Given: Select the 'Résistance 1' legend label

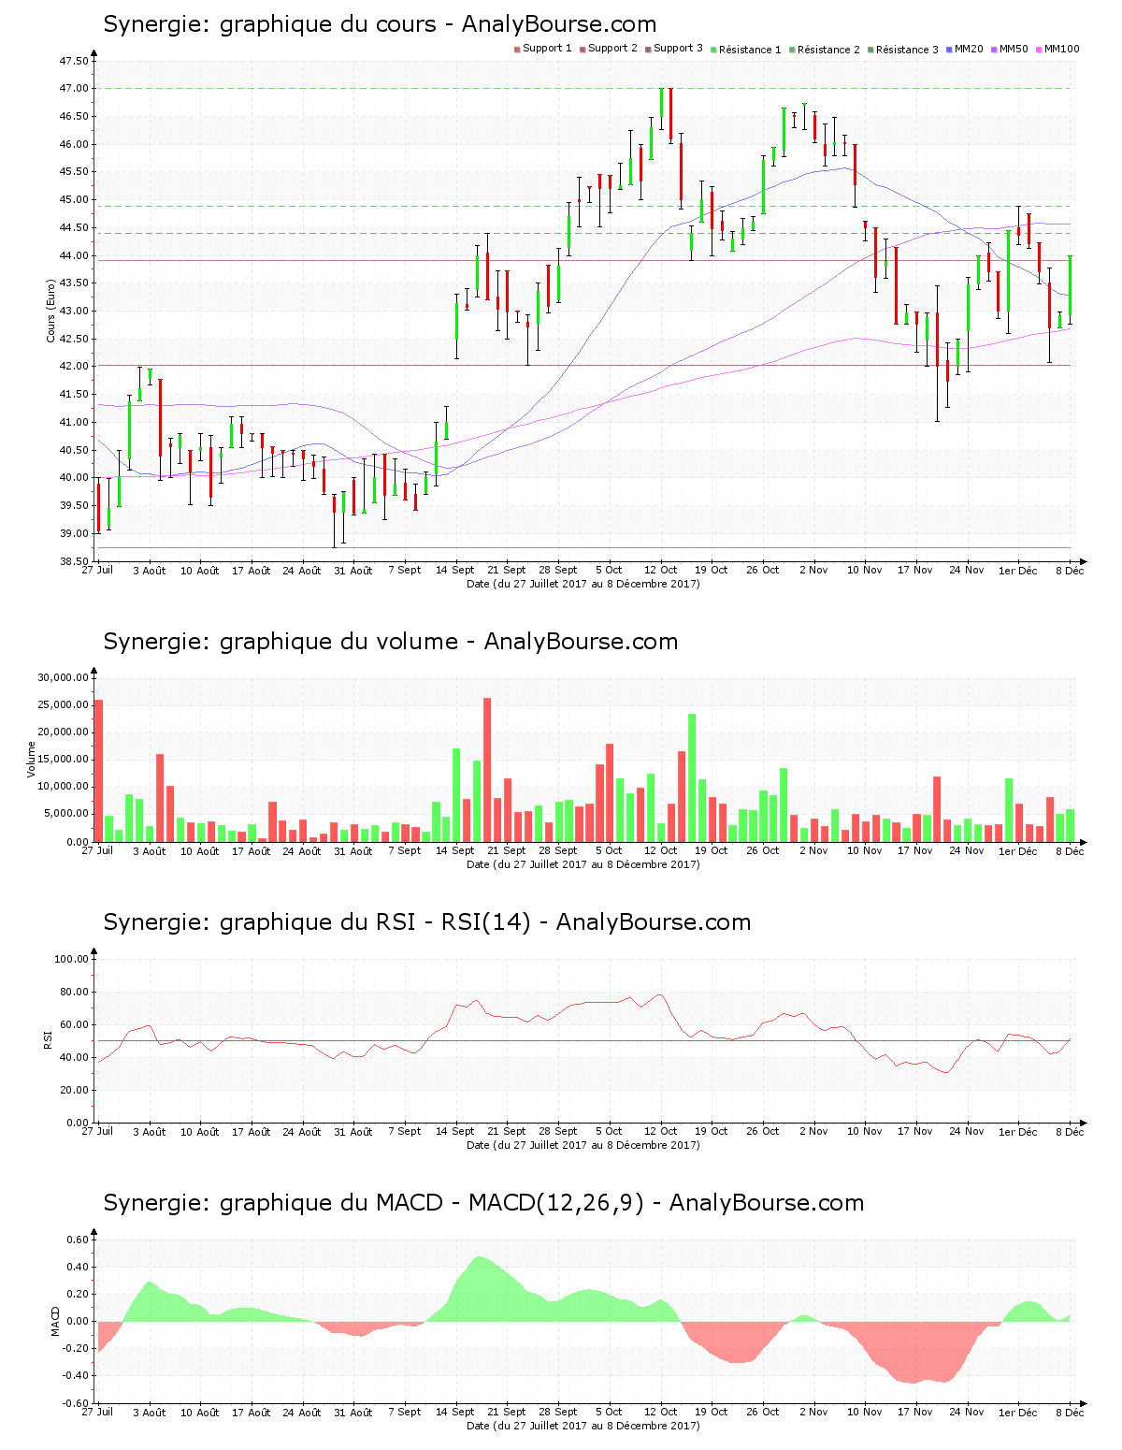Looking at the screenshot, I should [750, 50].
